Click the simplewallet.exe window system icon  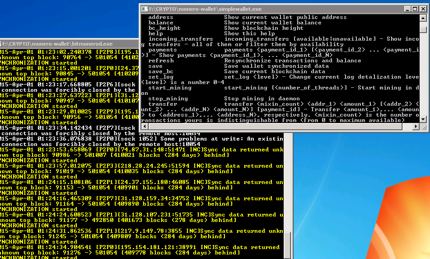click(144, 9)
